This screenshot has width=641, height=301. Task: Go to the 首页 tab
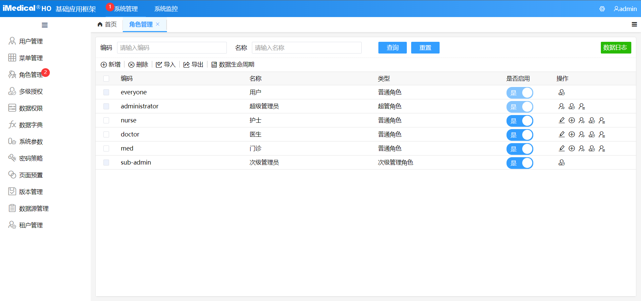[x=107, y=24]
